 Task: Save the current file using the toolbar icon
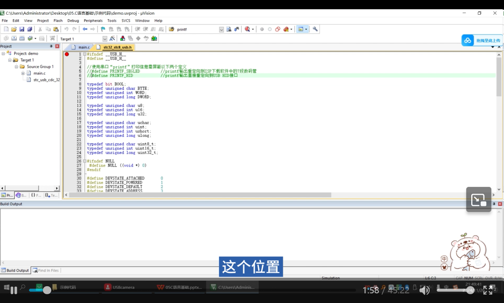22,29
